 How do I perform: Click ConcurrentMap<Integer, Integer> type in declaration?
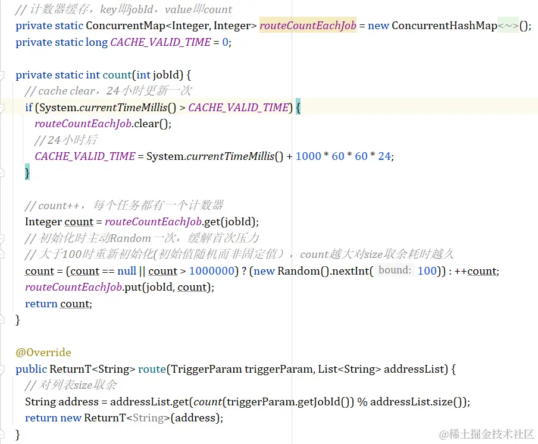click(171, 26)
